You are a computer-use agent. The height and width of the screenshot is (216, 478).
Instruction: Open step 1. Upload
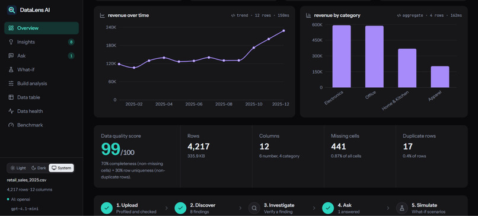click(129, 208)
